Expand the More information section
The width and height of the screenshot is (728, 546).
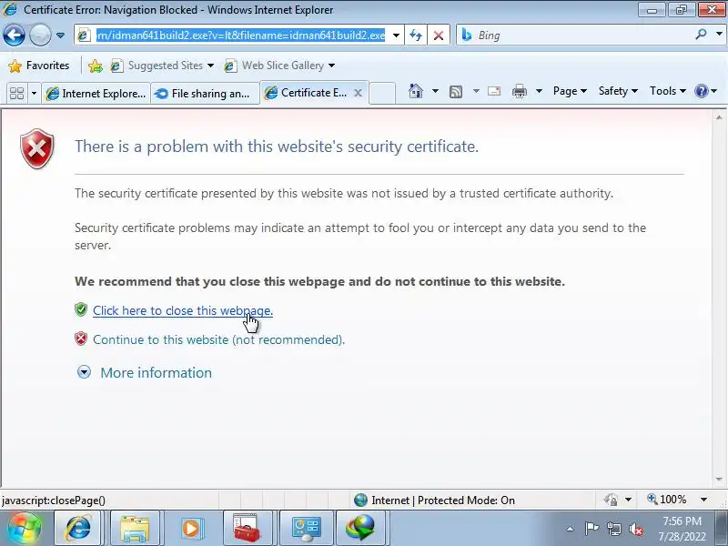click(x=156, y=373)
